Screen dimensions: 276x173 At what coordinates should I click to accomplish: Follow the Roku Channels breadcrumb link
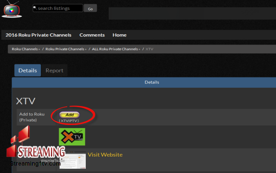click(26, 49)
